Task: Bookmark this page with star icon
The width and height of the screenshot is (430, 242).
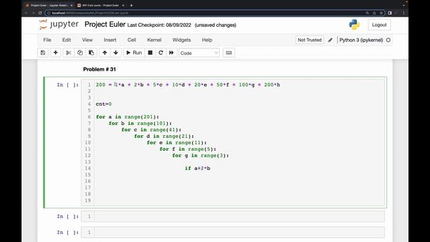Action: click(x=381, y=13)
